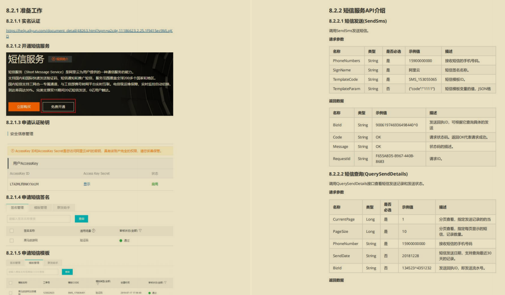
Task: Click the RequestId cell
Action: (x=342, y=158)
